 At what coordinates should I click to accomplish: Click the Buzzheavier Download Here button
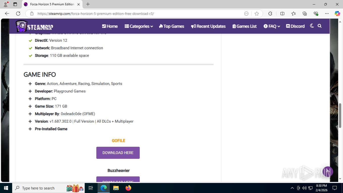(x=118, y=179)
